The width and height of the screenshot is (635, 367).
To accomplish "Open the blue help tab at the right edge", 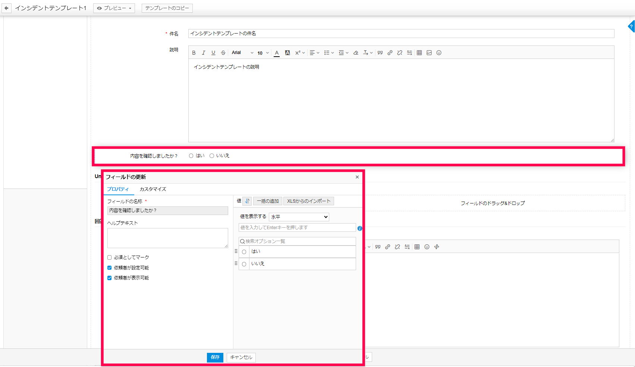I will pos(631,26).
